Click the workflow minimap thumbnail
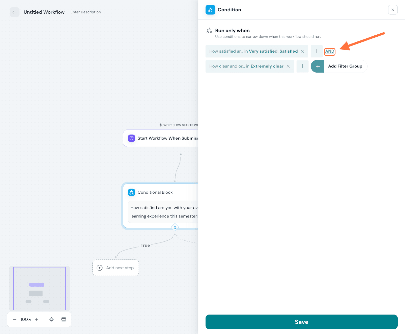This screenshot has width=405, height=334. pyautogui.click(x=39, y=288)
